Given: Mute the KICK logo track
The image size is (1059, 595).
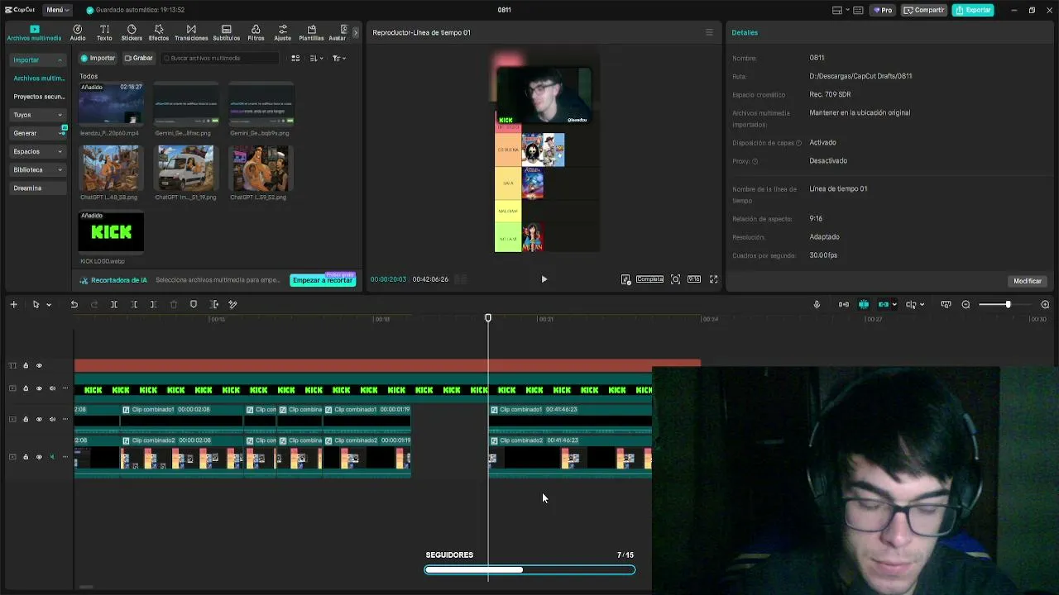Looking at the screenshot, I should point(52,388).
